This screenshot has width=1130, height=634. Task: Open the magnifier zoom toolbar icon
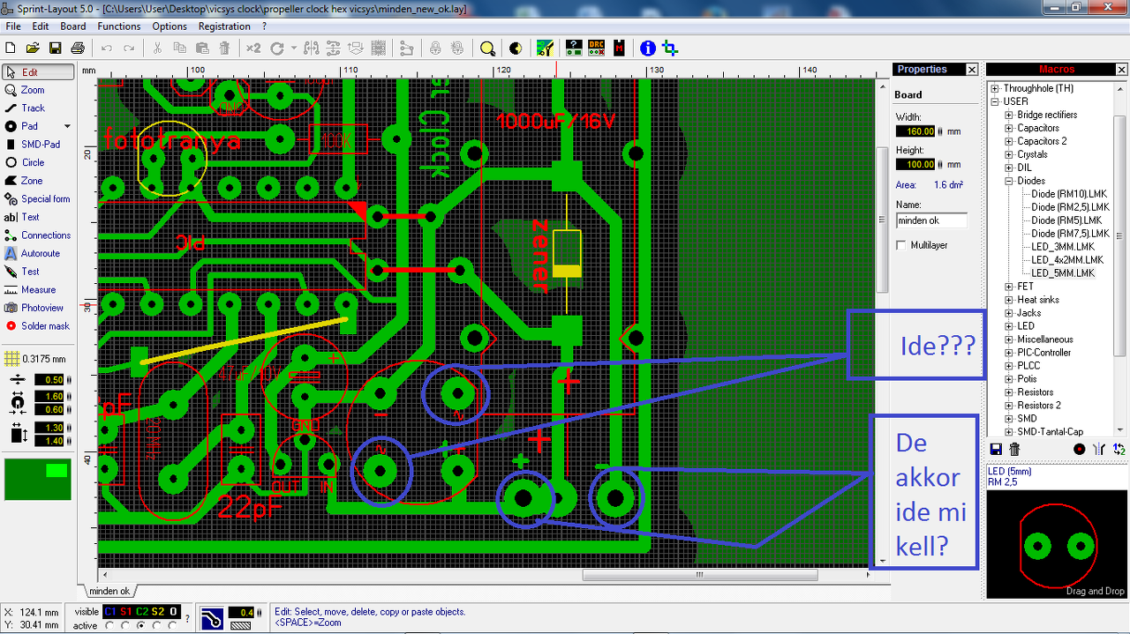click(x=487, y=48)
